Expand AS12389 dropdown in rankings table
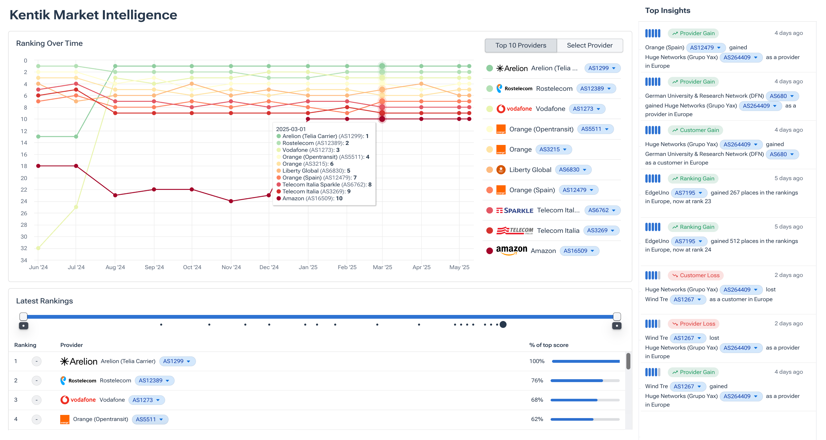 click(x=154, y=381)
